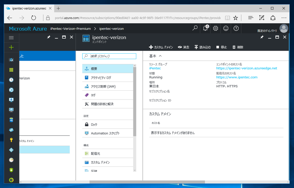Open notifications bell with badge

(x=205, y=28)
